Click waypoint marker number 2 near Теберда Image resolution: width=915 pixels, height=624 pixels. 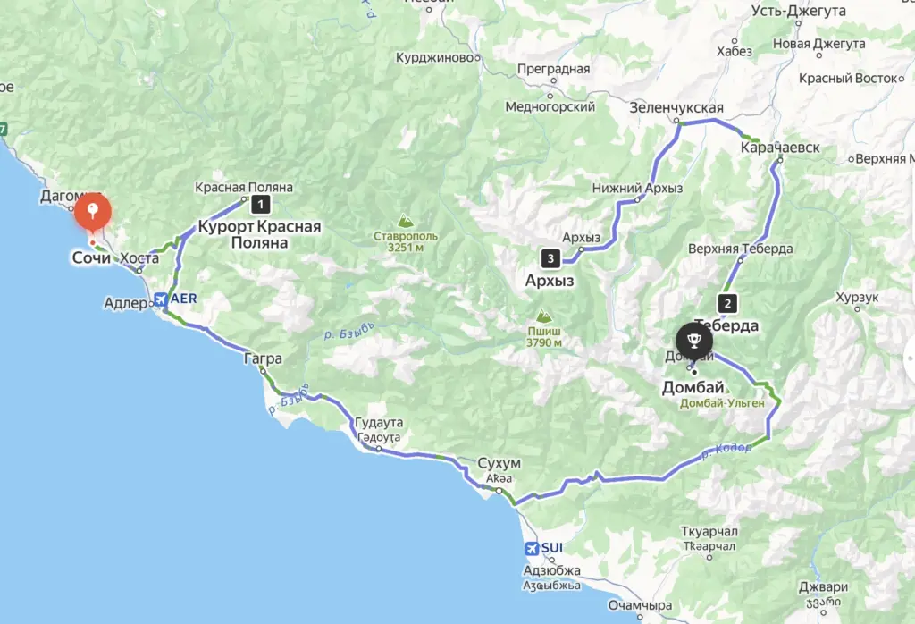(x=727, y=304)
